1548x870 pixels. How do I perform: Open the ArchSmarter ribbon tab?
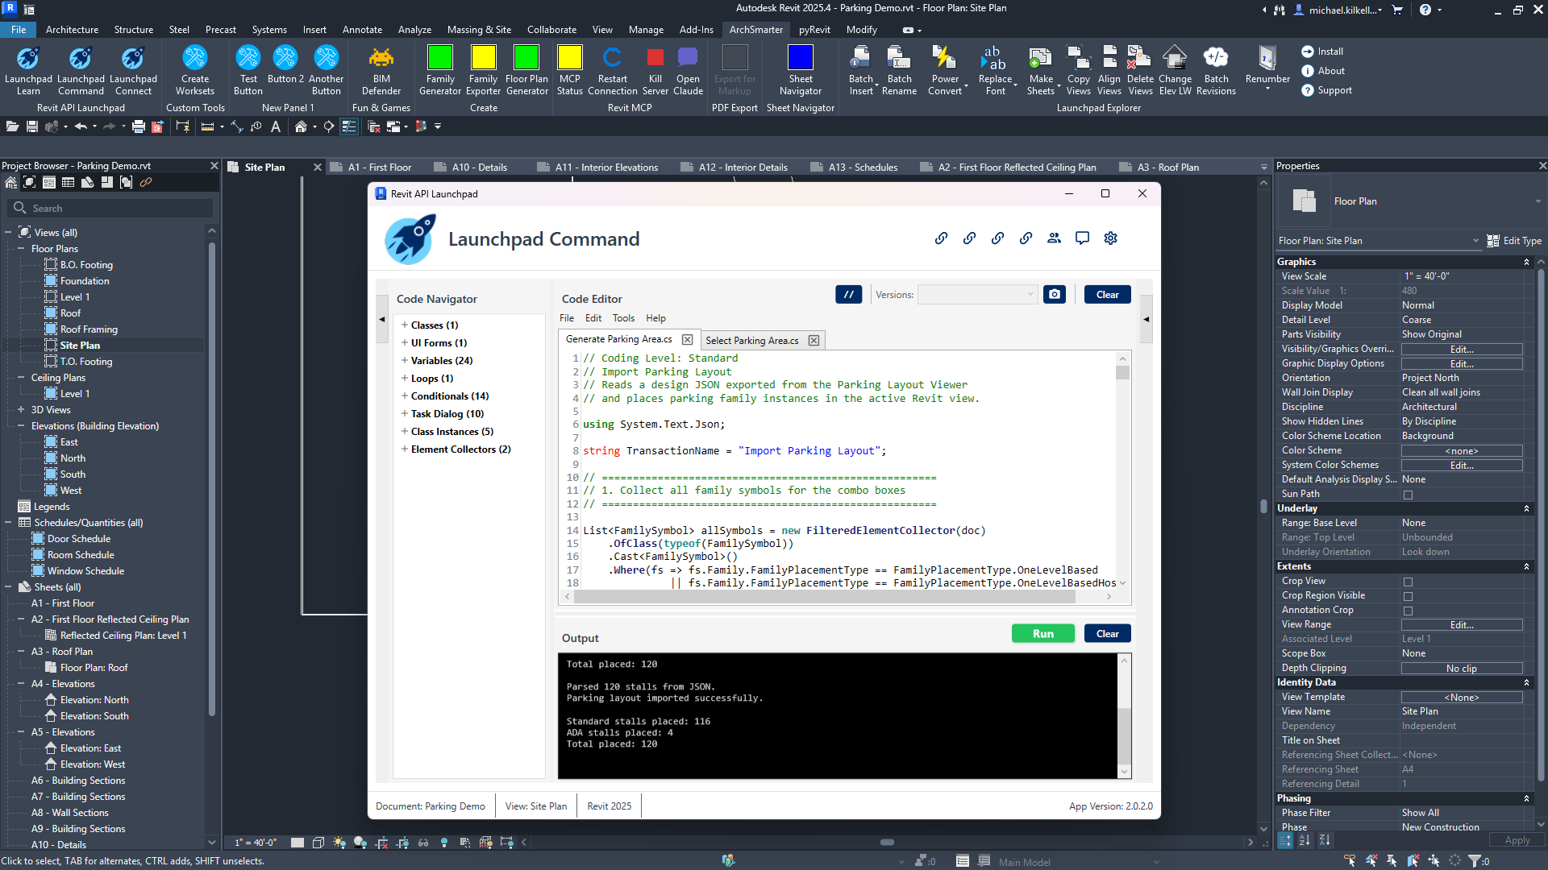point(755,30)
